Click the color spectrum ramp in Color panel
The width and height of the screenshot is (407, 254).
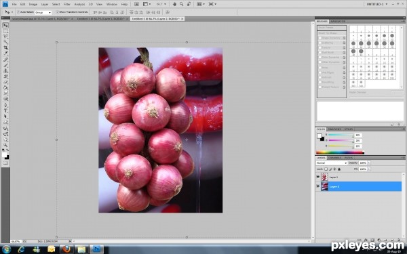(340, 152)
